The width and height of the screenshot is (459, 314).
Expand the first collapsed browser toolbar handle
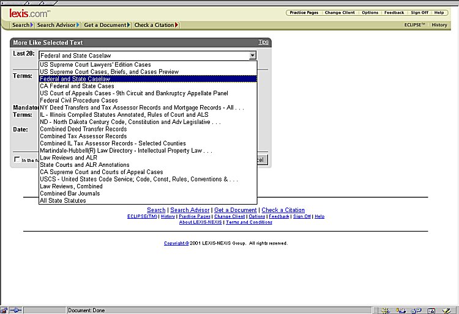[13, 3]
